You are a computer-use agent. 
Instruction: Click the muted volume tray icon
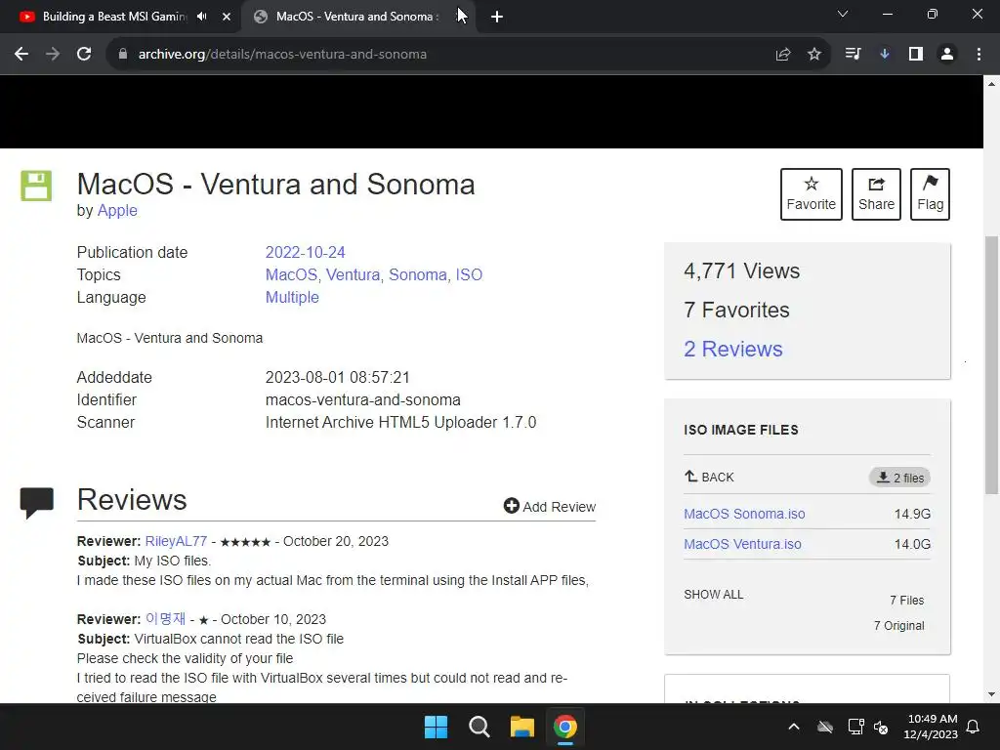pos(881,727)
